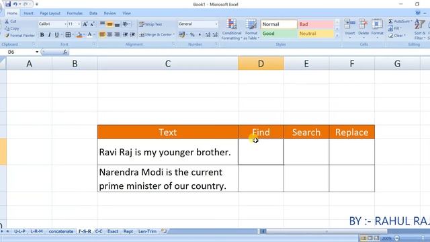Toggle underline formatting
Screen dimensions: 430x242
(56, 35)
